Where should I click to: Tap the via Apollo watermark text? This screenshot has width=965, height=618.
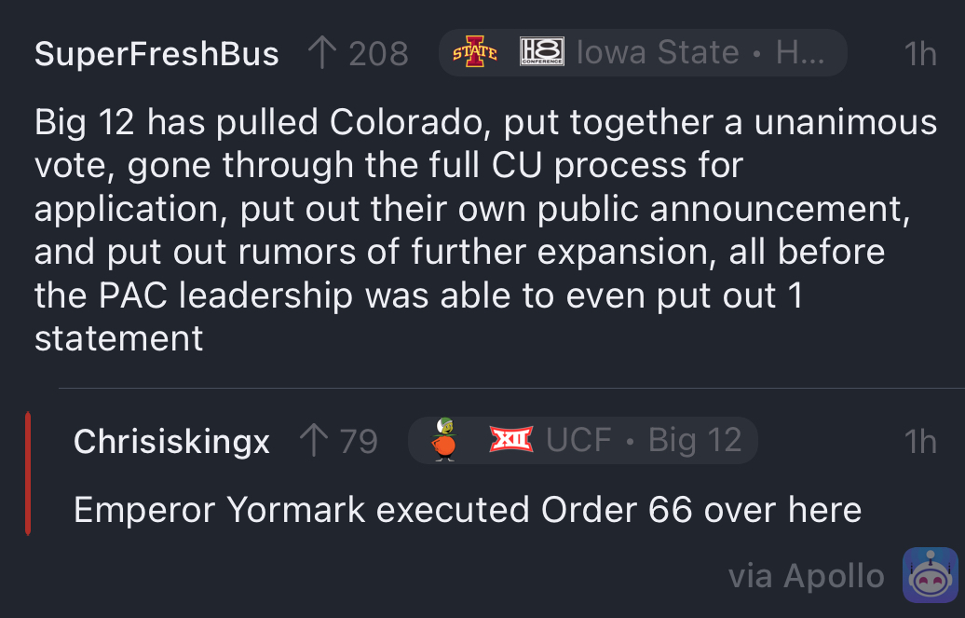(x=807, y=576)
